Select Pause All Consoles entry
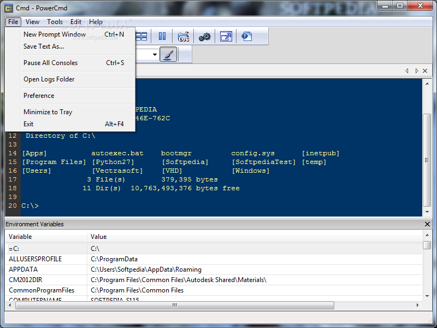Viewport: 437px width, 328px height. pos(74,63)
